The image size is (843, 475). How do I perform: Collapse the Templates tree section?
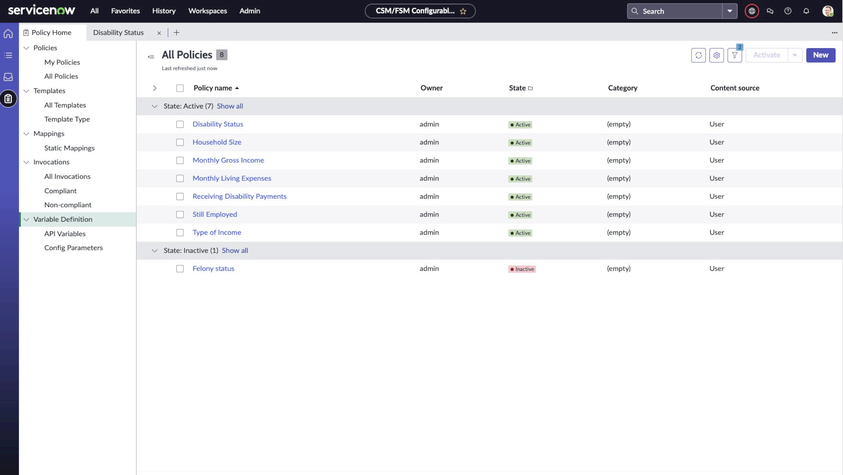26,91
